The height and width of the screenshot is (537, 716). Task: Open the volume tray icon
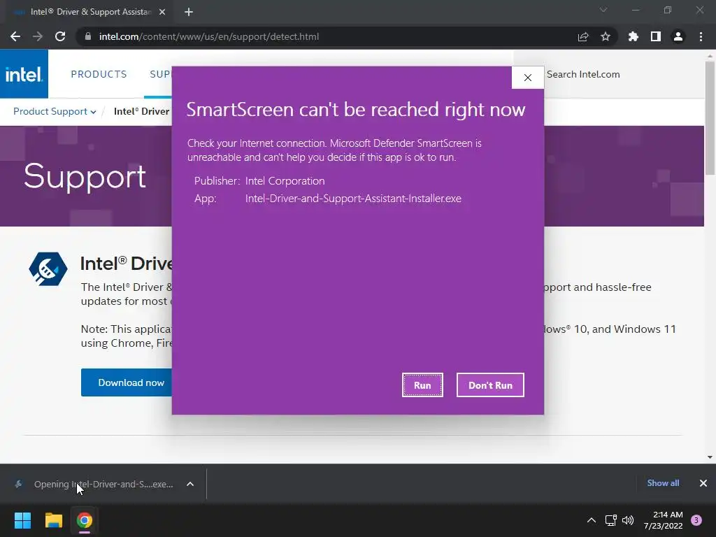point(628,520)
